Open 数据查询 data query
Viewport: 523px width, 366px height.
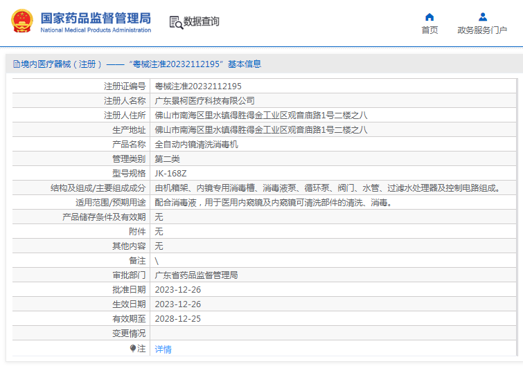201,21
